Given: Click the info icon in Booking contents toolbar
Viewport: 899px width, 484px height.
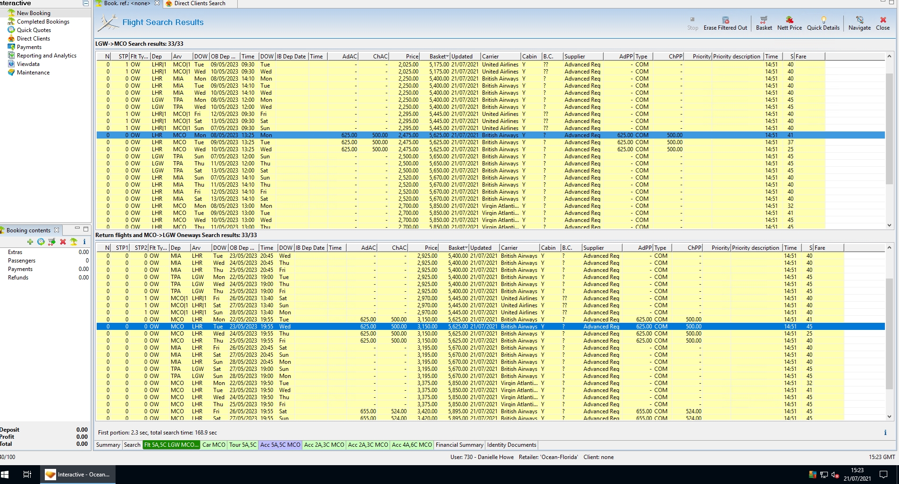Looking at the screenshot, I should click(x=84, y=242).
